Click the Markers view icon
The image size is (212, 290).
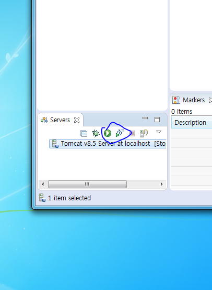pyautogui.click(x=176, y=100)
